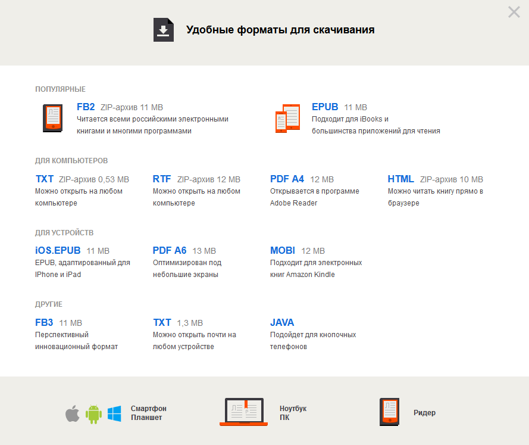Click the two-device icon beside EPUB
This screenshot has width=529, height=445.
[x=288, y=118]
